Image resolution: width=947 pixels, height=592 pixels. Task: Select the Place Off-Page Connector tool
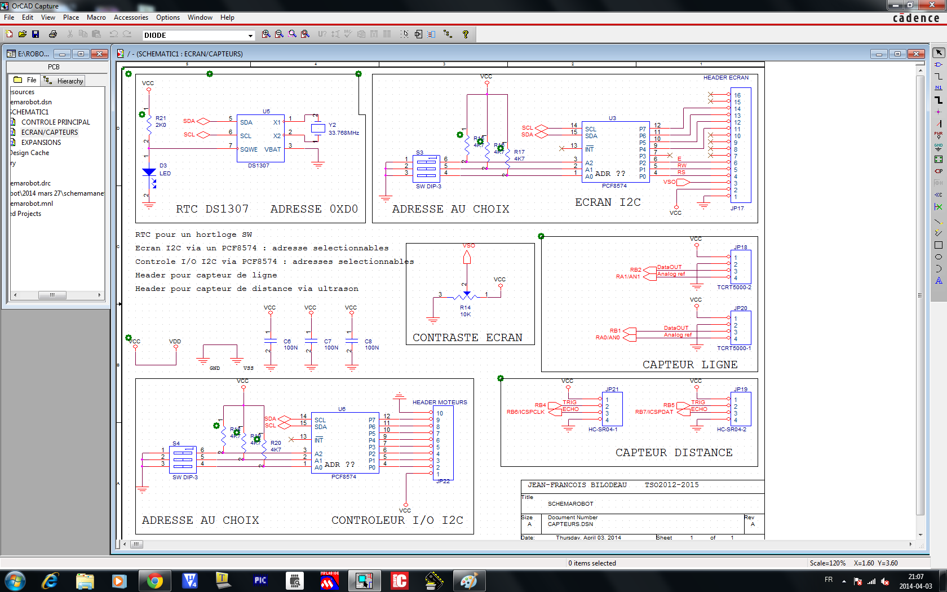click(939, 195)
